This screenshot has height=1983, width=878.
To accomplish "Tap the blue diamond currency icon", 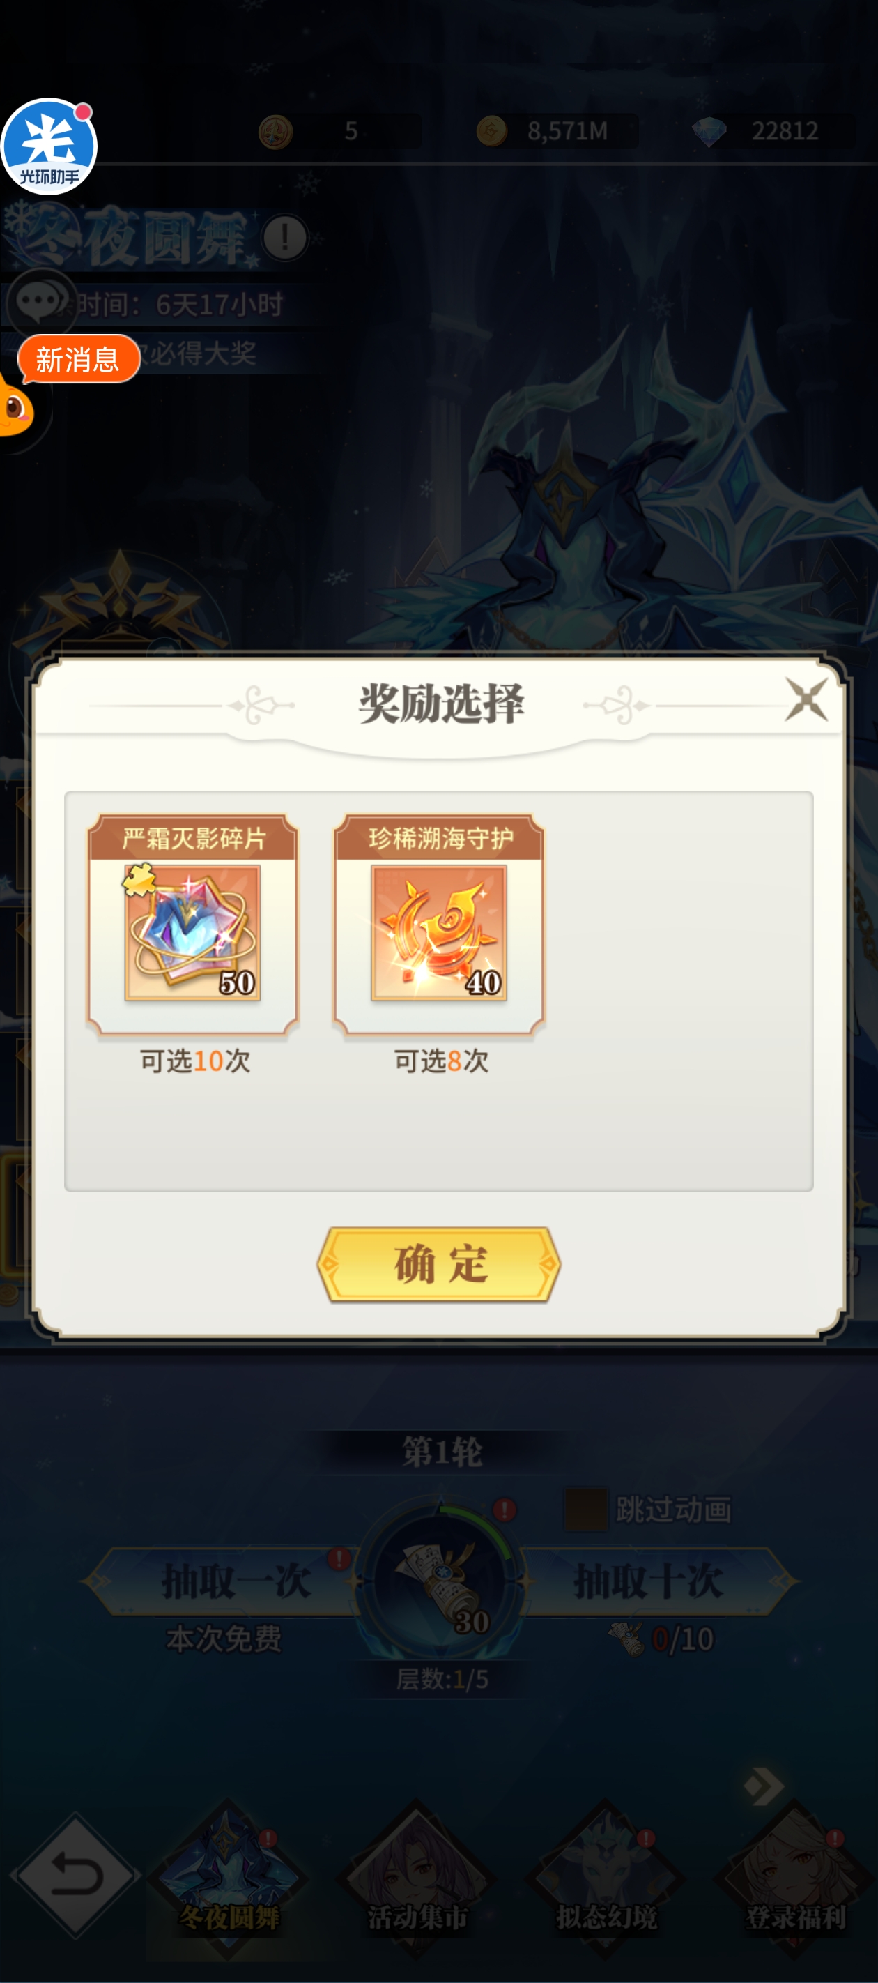I will coord(709,132).
